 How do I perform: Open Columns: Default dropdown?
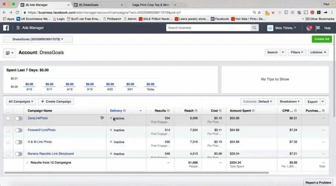257,101
